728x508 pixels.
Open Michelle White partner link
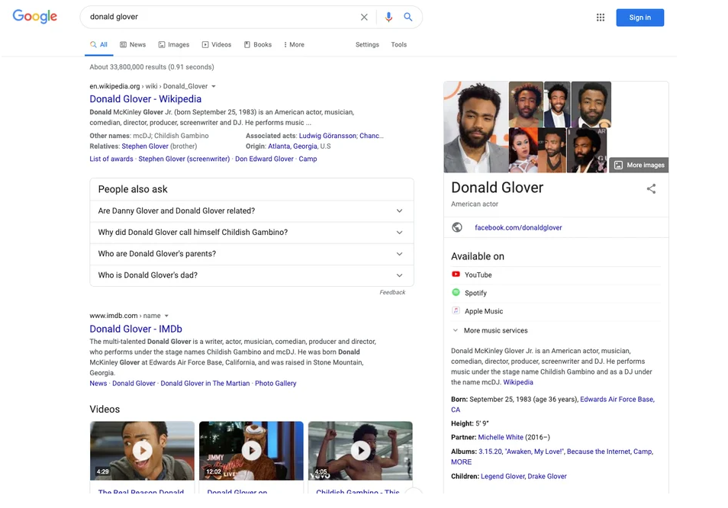tap(501, 437)
